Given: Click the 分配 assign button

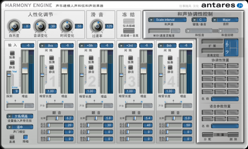Looking at the screenshot, I should point(208,135).
